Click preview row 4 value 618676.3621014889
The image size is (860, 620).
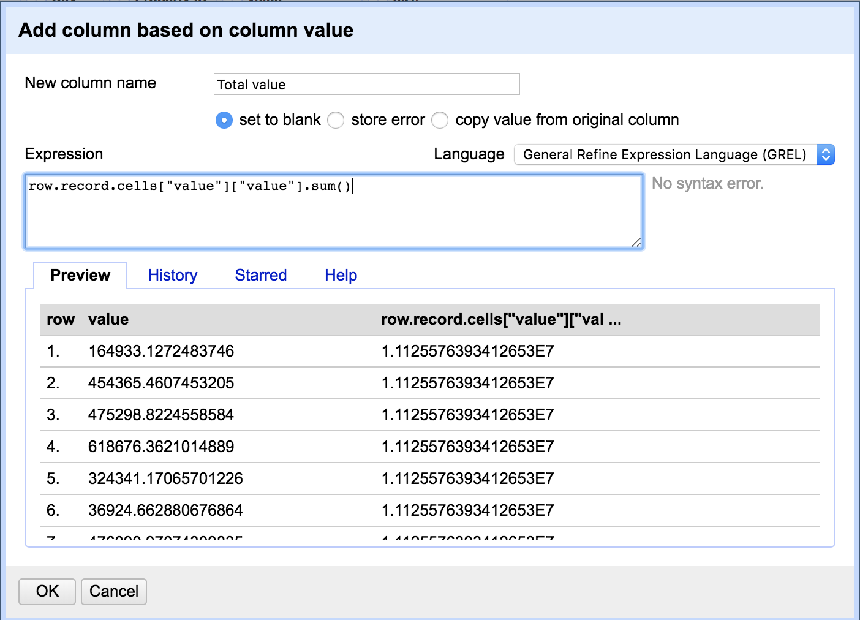tap(161, 447)
